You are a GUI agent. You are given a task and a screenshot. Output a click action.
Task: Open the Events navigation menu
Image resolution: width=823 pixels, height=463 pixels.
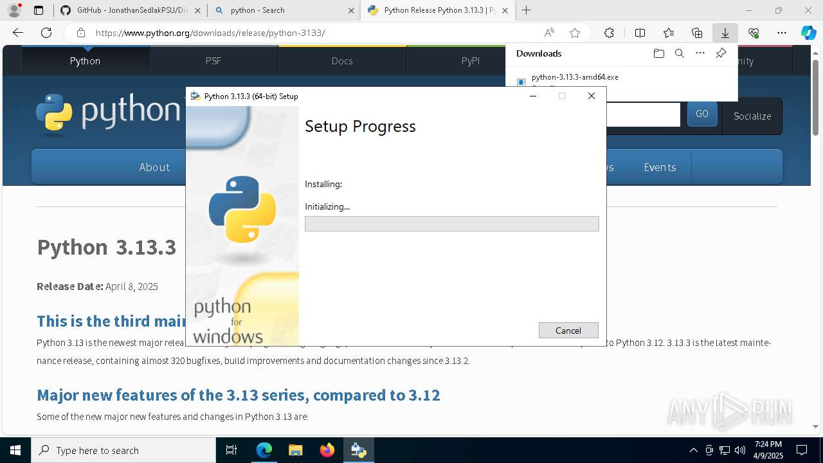[660, 167]
